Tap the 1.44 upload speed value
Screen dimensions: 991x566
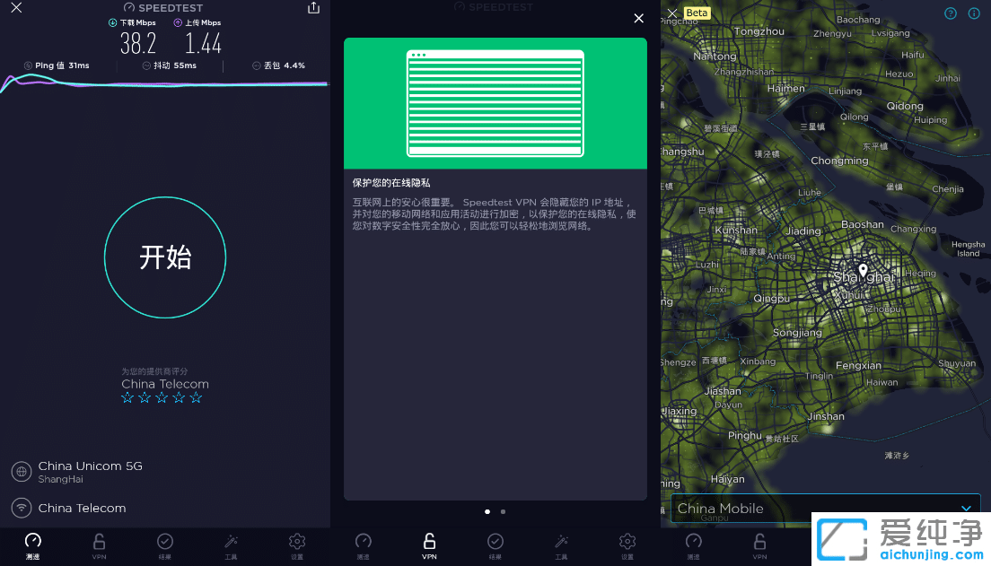coord(203,43)
